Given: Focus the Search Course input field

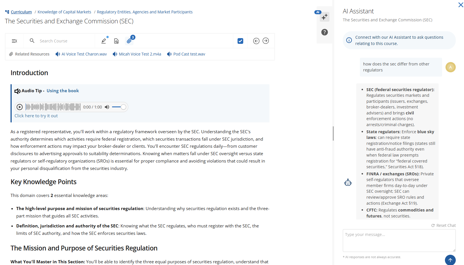Looking at the screenshot, I should [x=65, y=41].
